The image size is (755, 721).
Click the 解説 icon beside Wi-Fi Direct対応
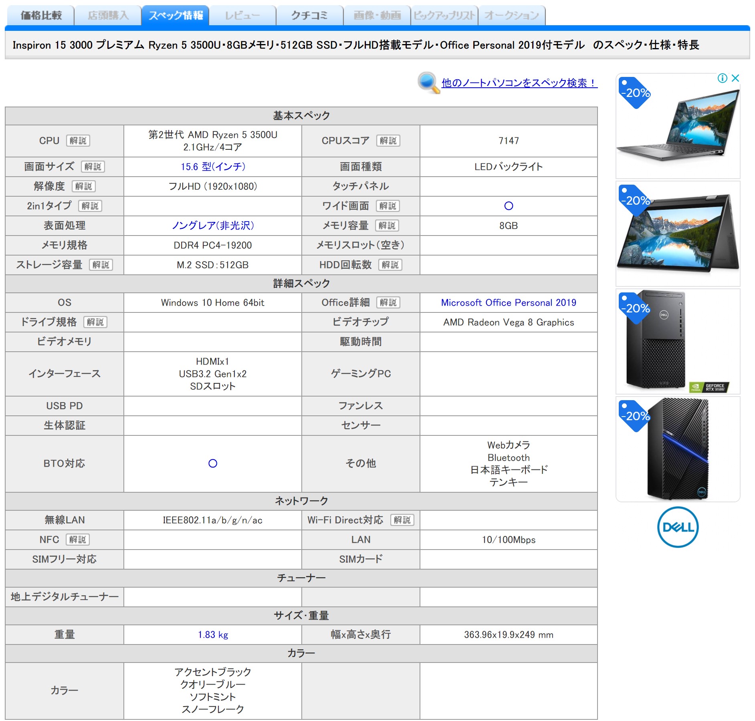pyautogui.click(x=402, y=520)
